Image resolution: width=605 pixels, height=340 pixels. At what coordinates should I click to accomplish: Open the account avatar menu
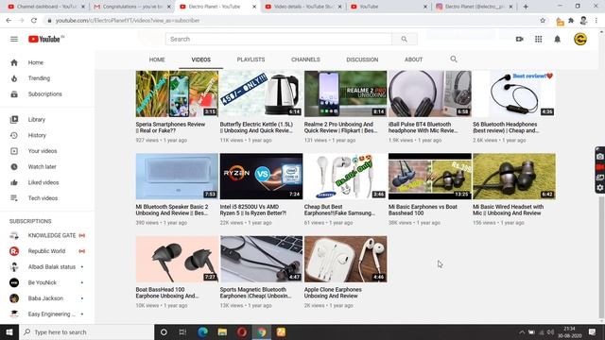[x=579, y=39]
